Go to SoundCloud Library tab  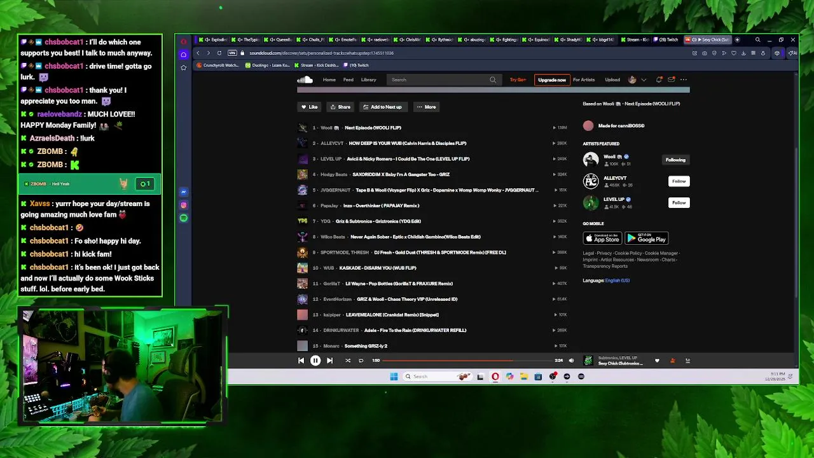[x=369, y=80]
